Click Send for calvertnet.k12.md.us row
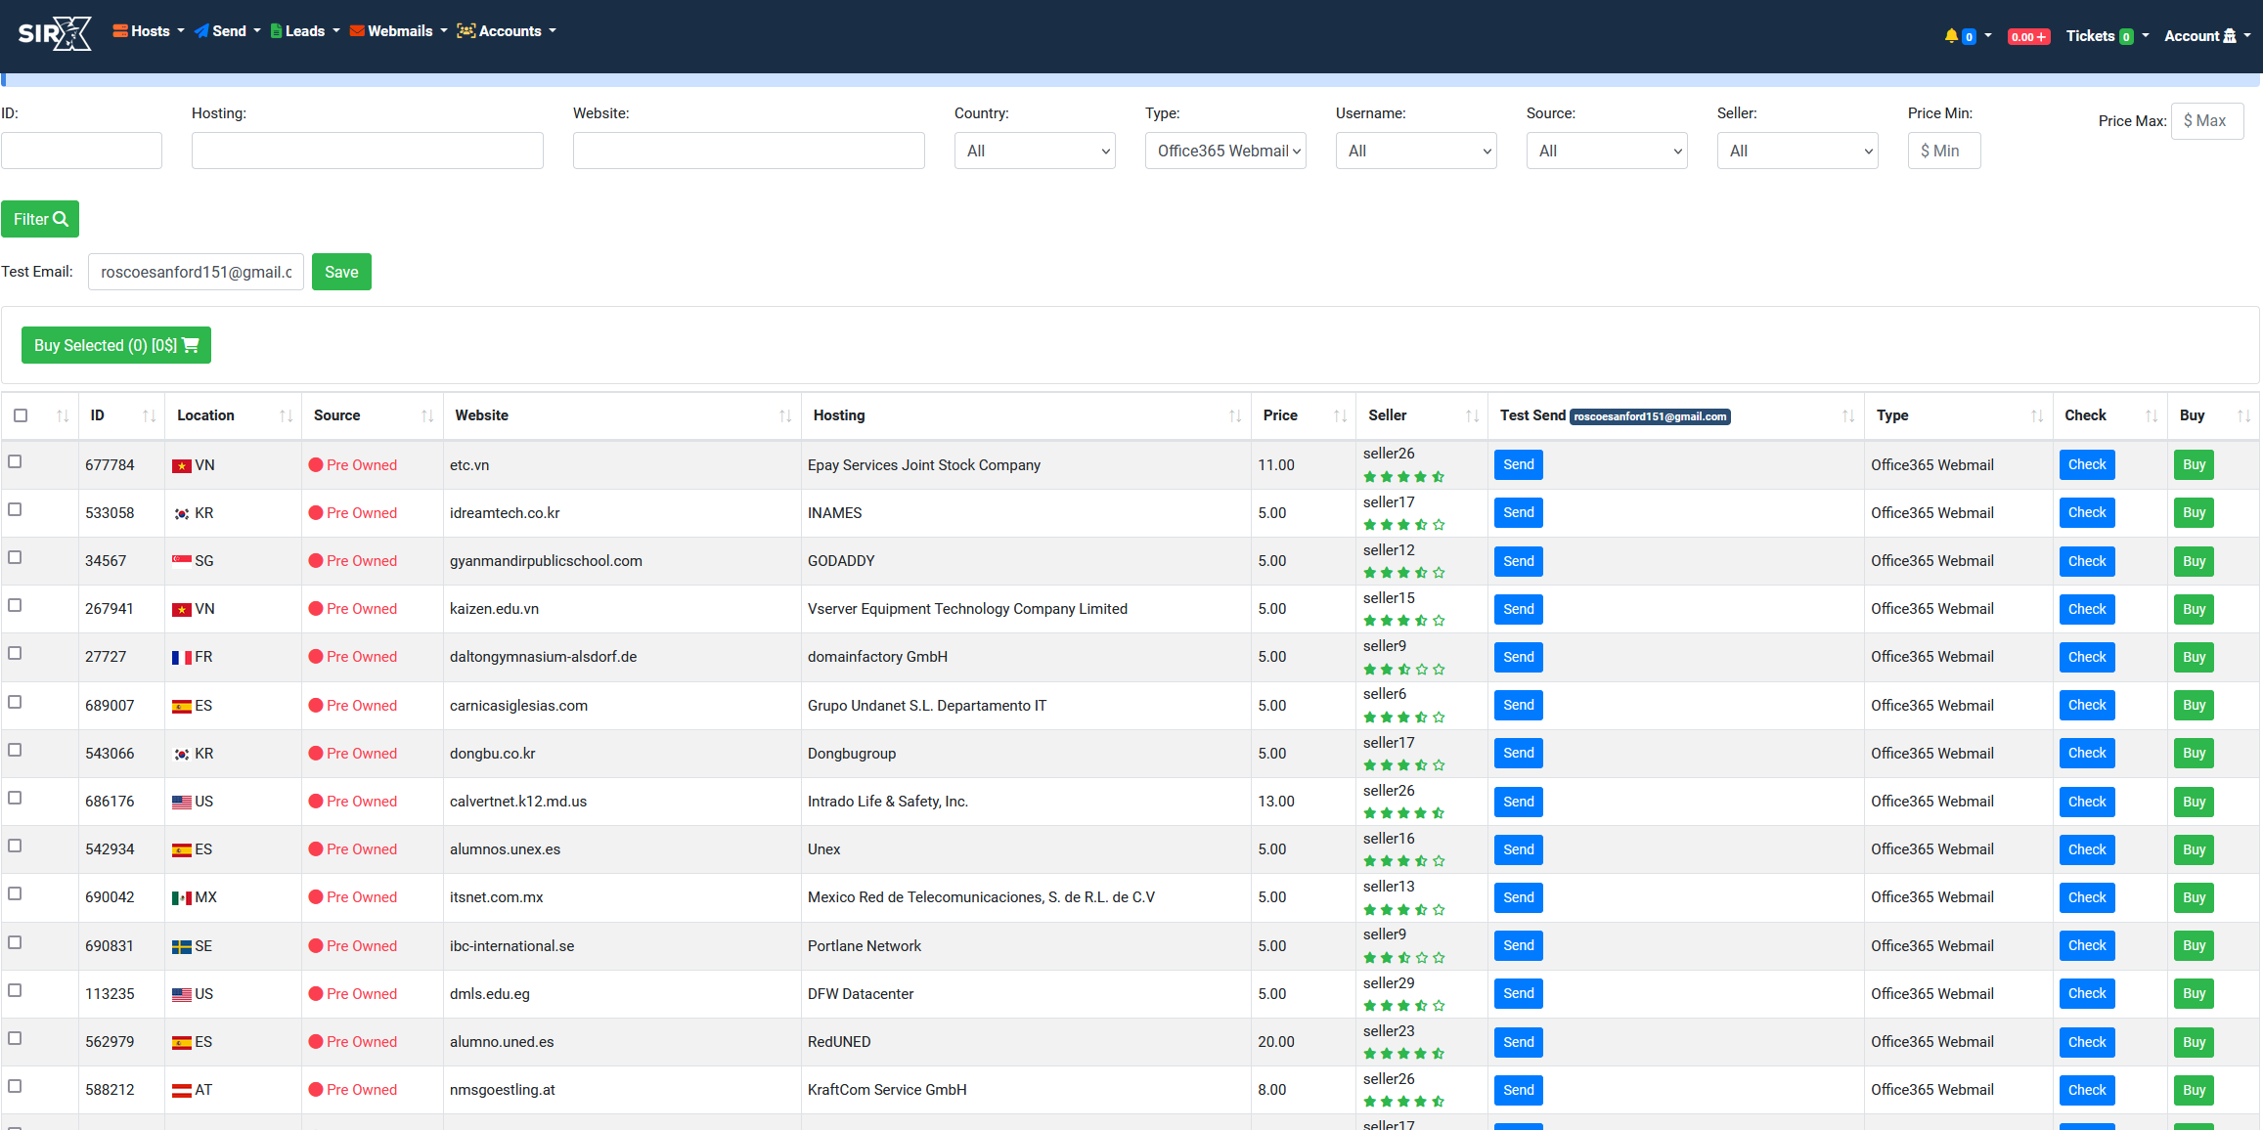 click(1519, 802)
